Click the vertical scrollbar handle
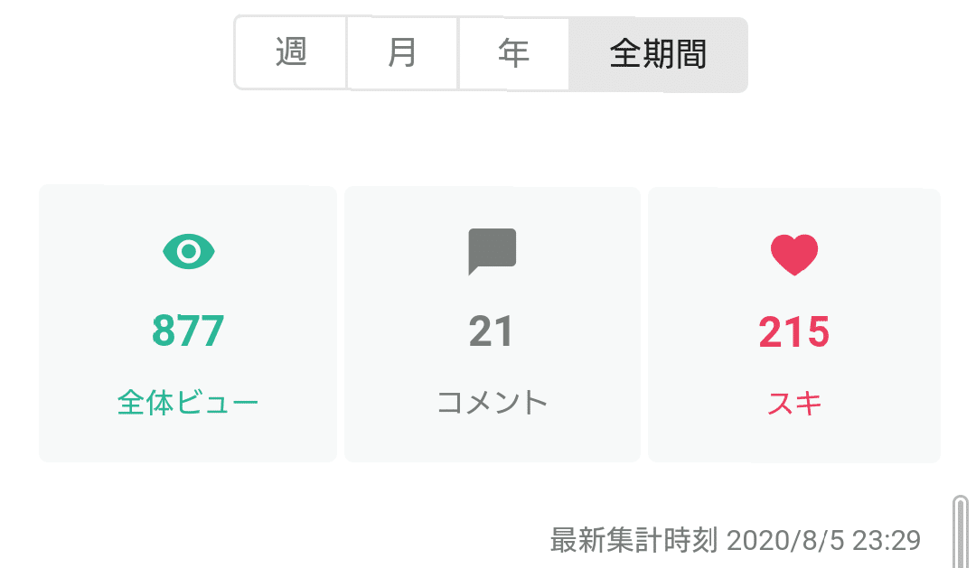Viewport: 976px width, 568px height. [x=961, y=531]
